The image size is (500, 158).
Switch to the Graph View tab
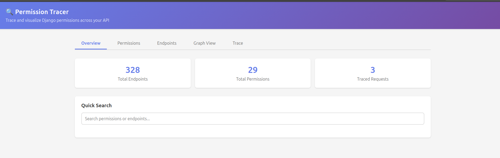[205, 43]
